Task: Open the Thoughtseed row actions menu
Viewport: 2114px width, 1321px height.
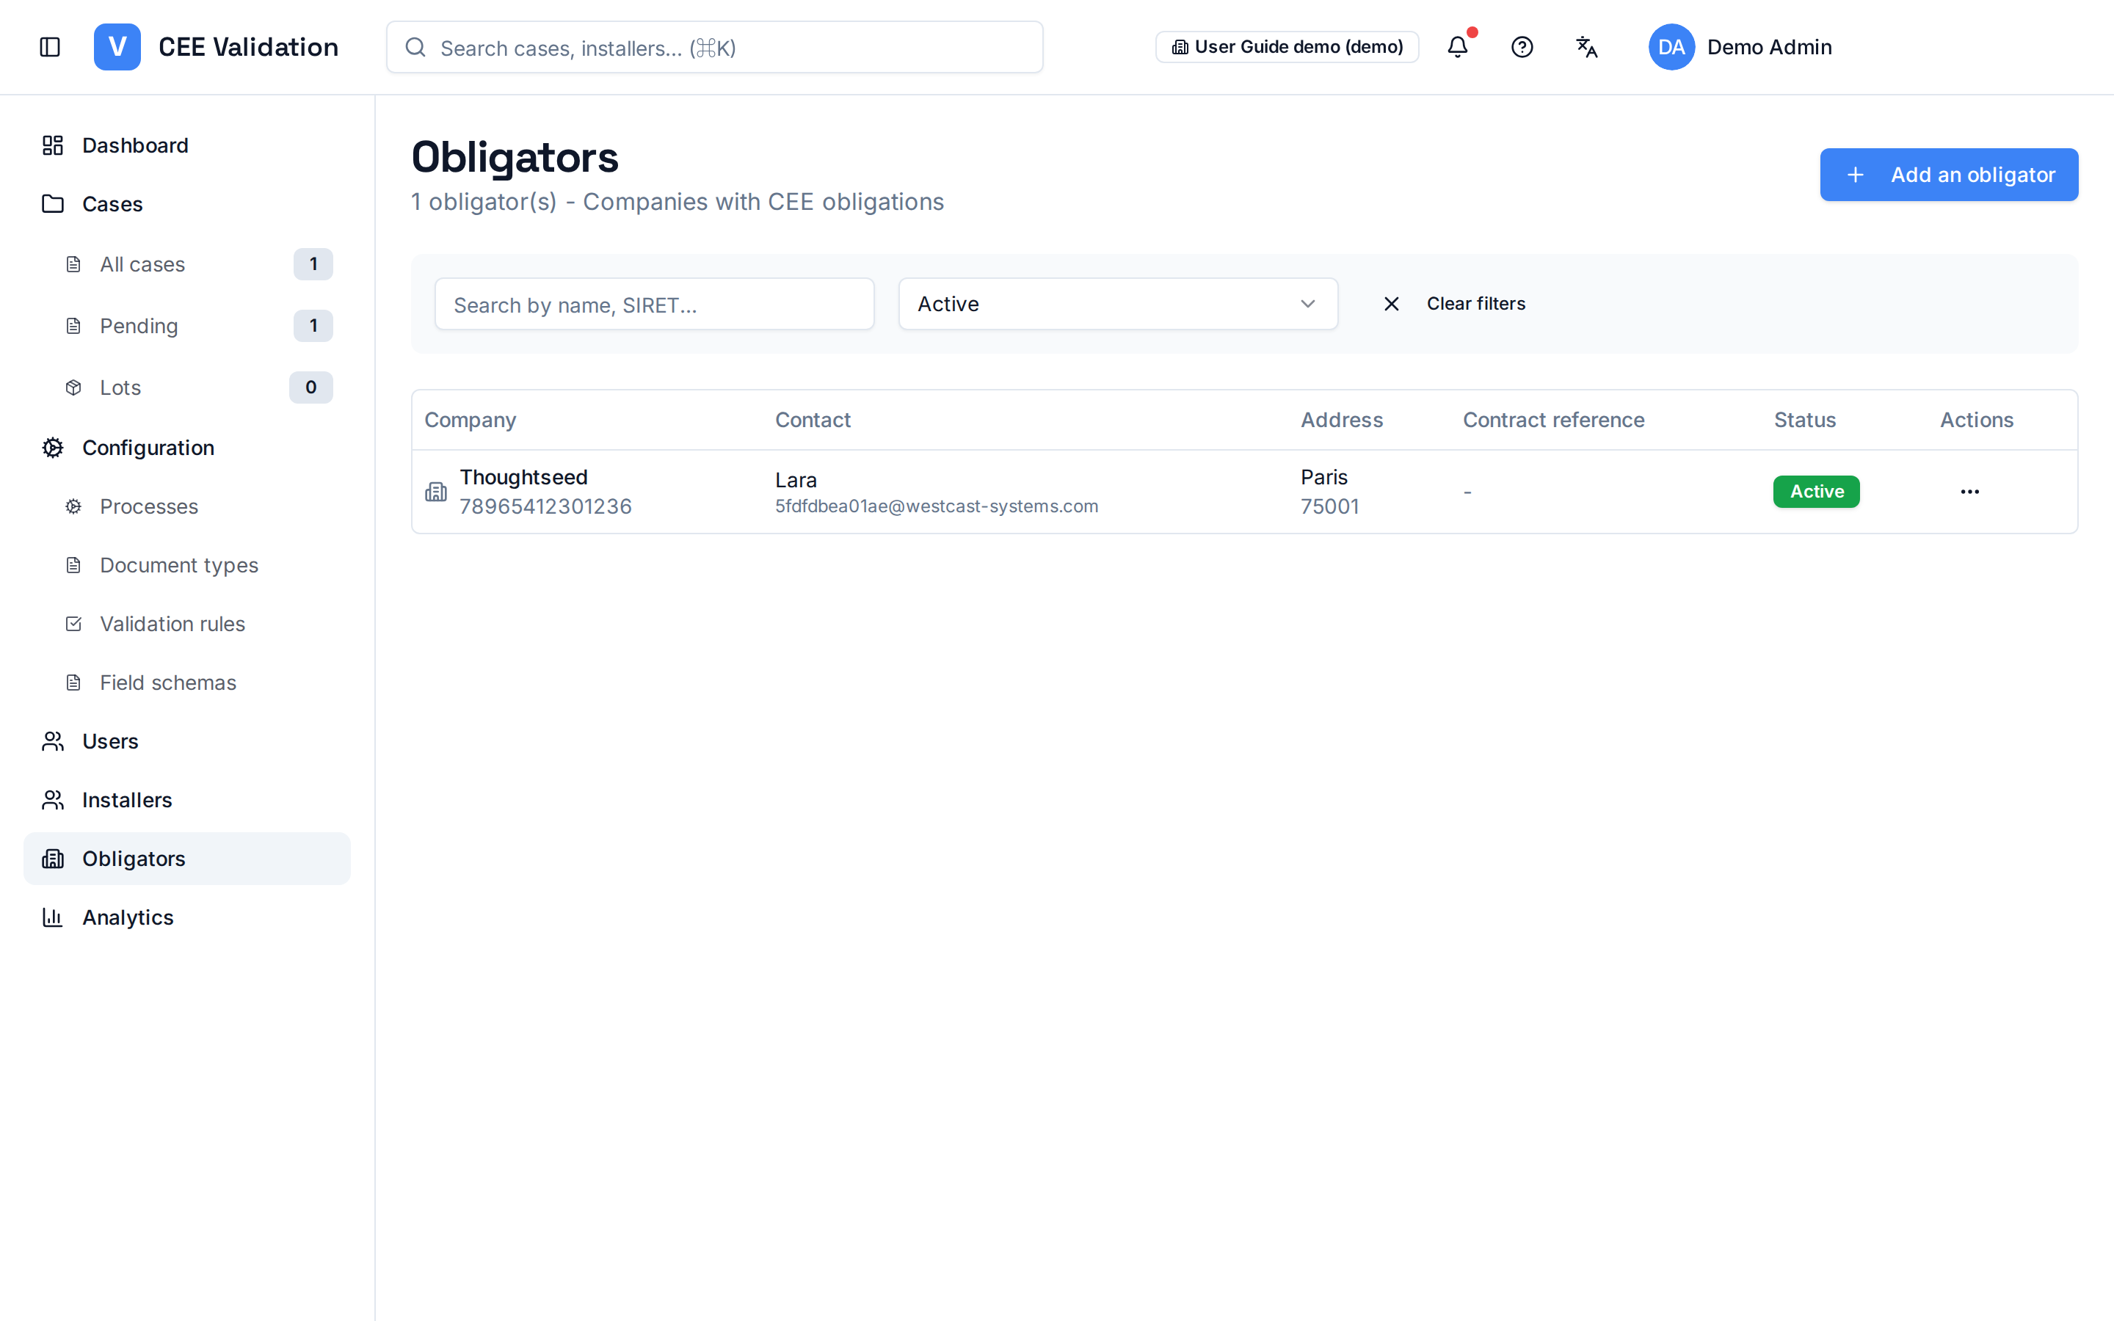Action: coord(1970,492)
